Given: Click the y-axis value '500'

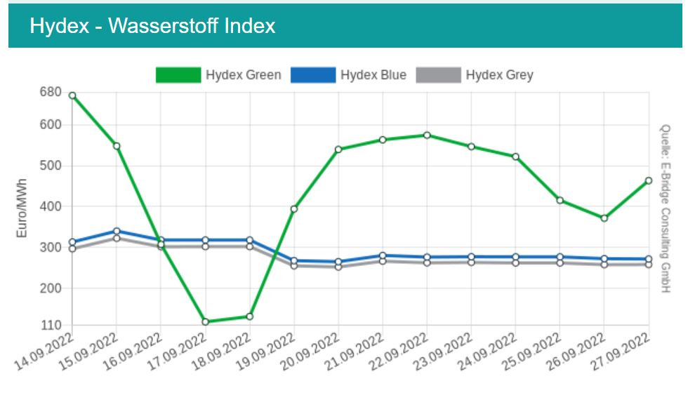Looking at the screenshot, I should [51, 166].
